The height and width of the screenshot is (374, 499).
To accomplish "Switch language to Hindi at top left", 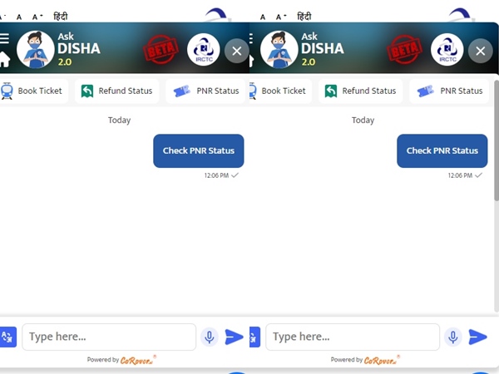I will tap(61, 16).
